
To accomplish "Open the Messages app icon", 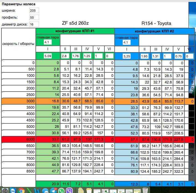I will 45,191.
